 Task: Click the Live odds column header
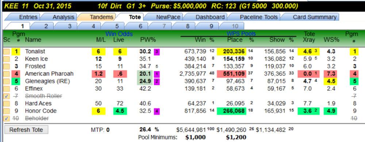click(119, 40)
